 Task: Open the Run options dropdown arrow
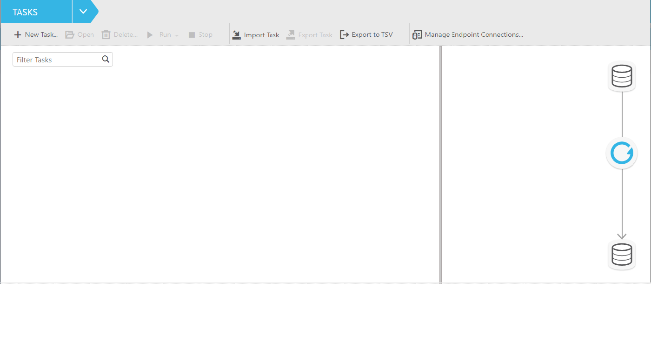[176, 35]
